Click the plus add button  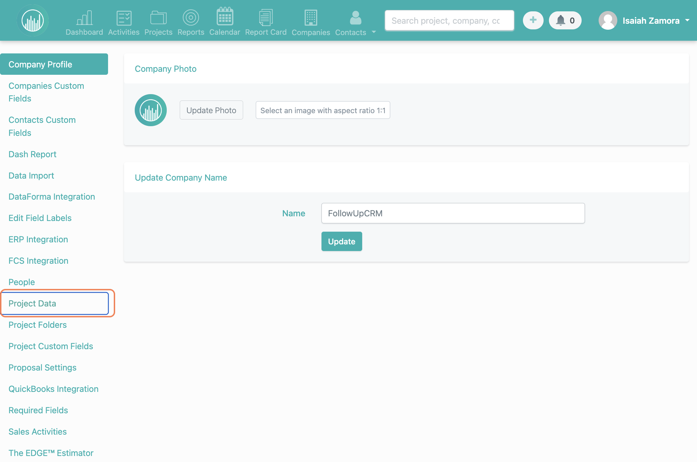(x=533, y=20)
